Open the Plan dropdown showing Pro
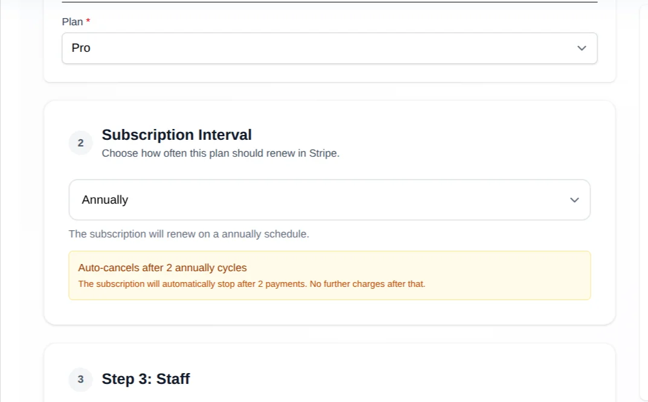648x402 pixels. pos(329,48)
